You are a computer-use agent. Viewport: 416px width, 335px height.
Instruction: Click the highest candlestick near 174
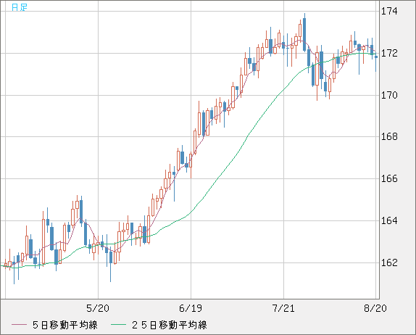click(x=304, y=33)
